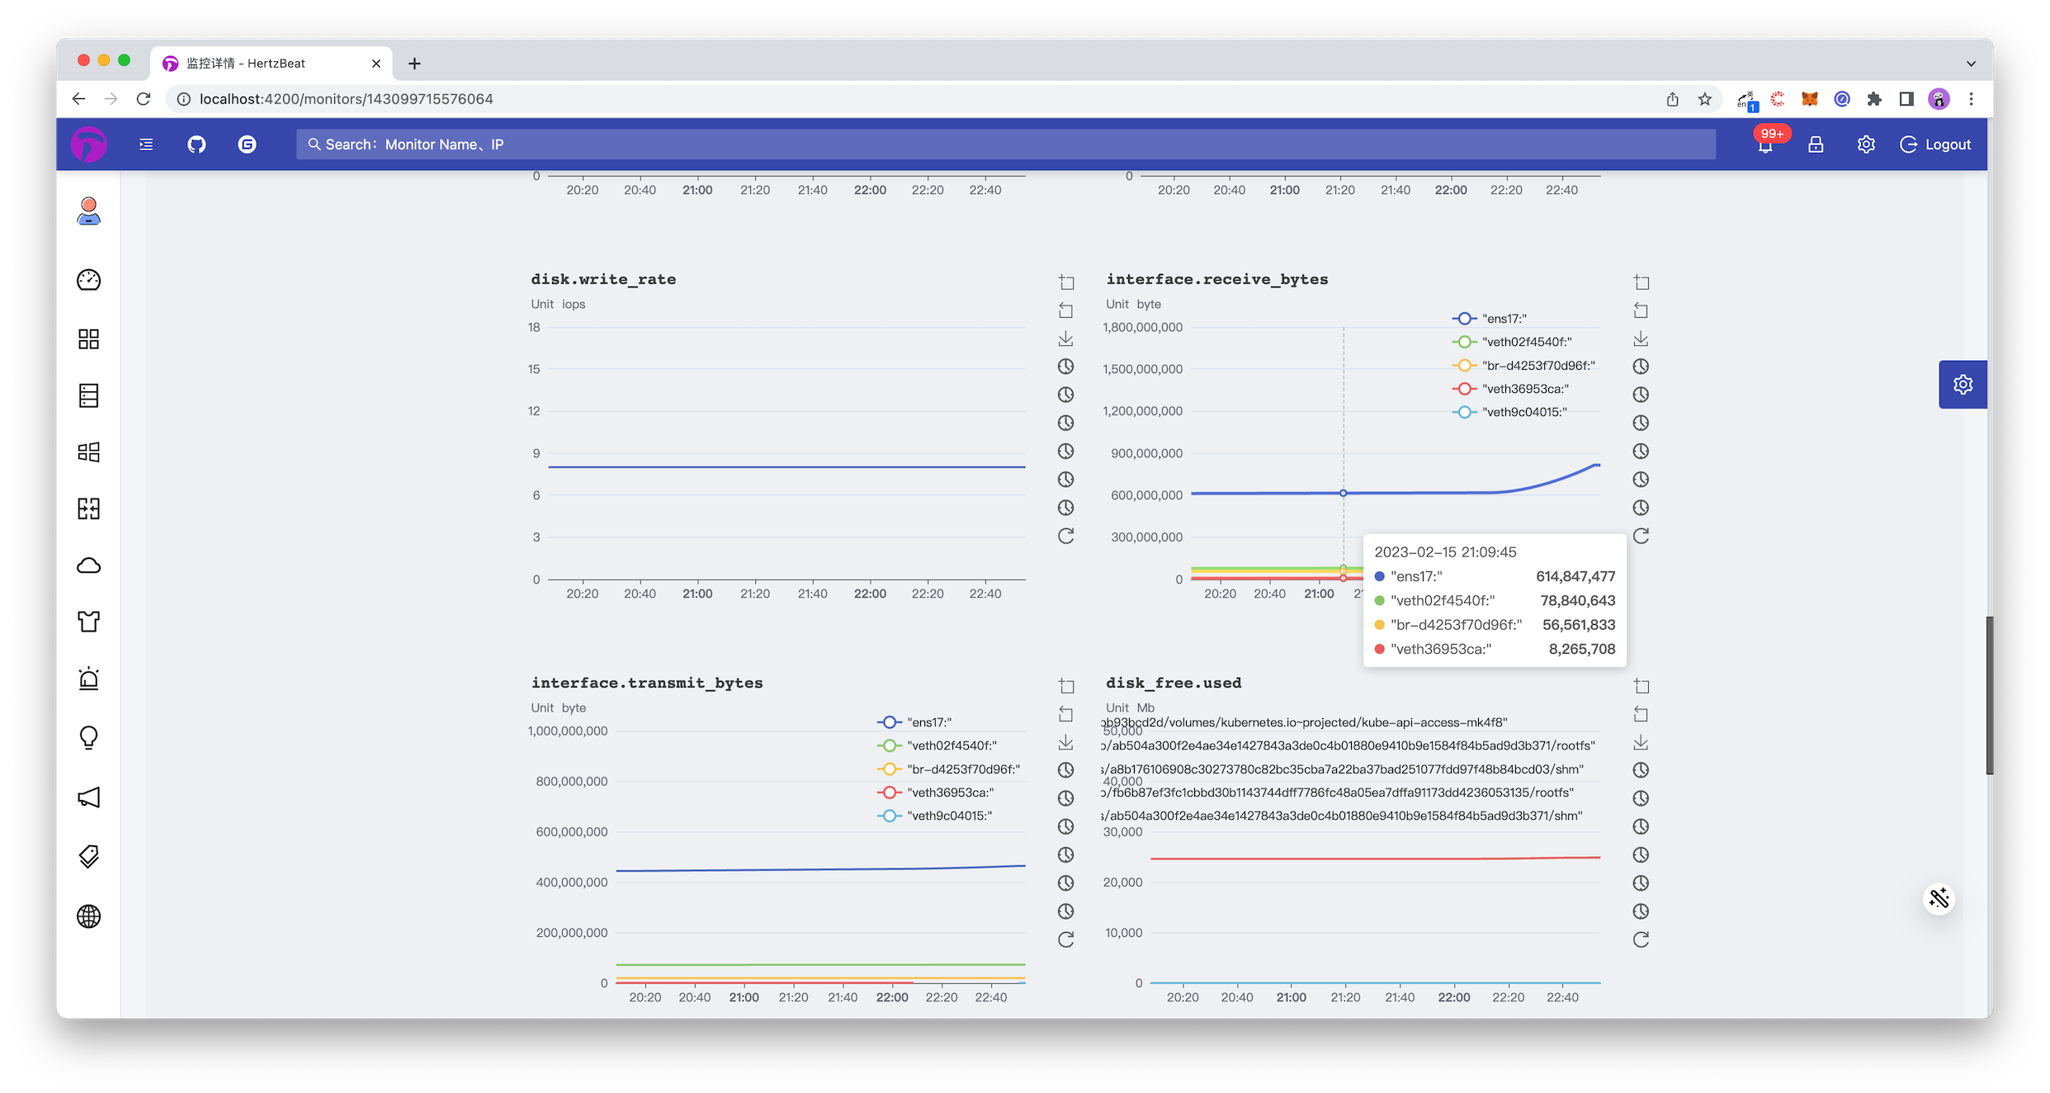Viewport: 2050px width, 1093px height.
Task: Click the lock screen icon in header
Action: [x=1816, y=144]
